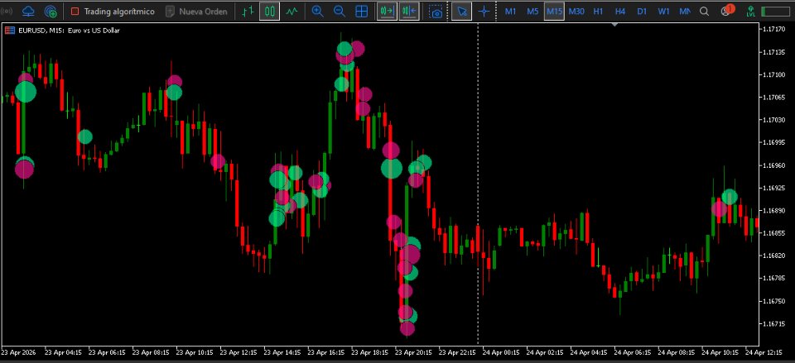
Task: Click the 24 Apr 00:15 time label
Action: 502,352
